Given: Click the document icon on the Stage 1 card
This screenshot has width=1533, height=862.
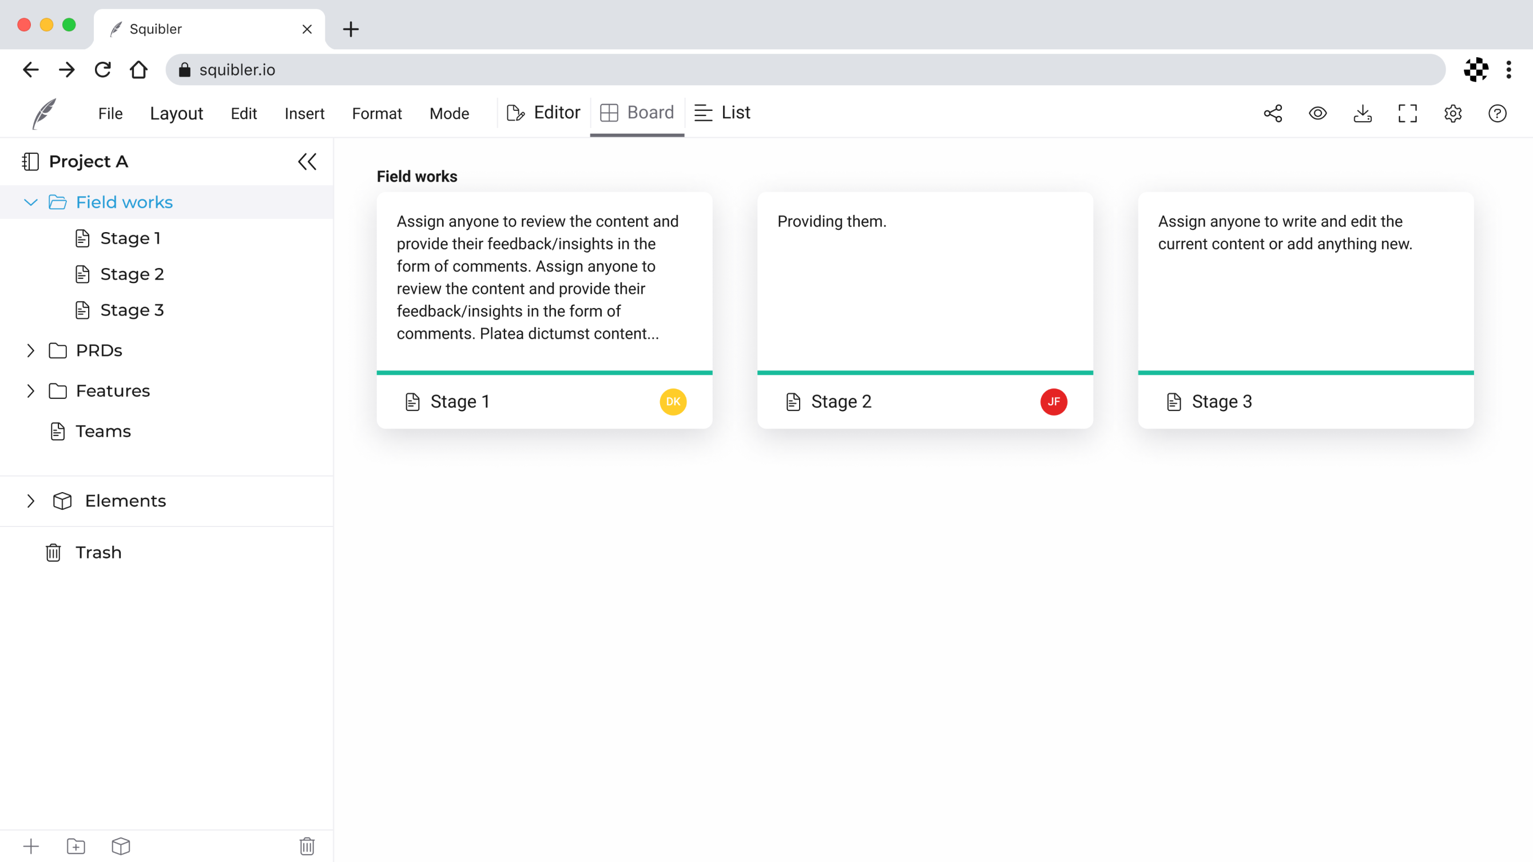Looking at the screenshot, I should pyautogui.click(x=412, y=401).
